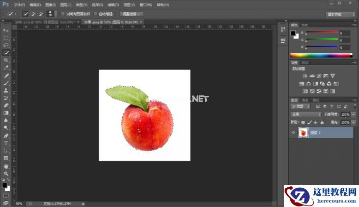Screen dimensions: 359x207
Task: Add Black & White adjustment layer
Action: (316, 84)
